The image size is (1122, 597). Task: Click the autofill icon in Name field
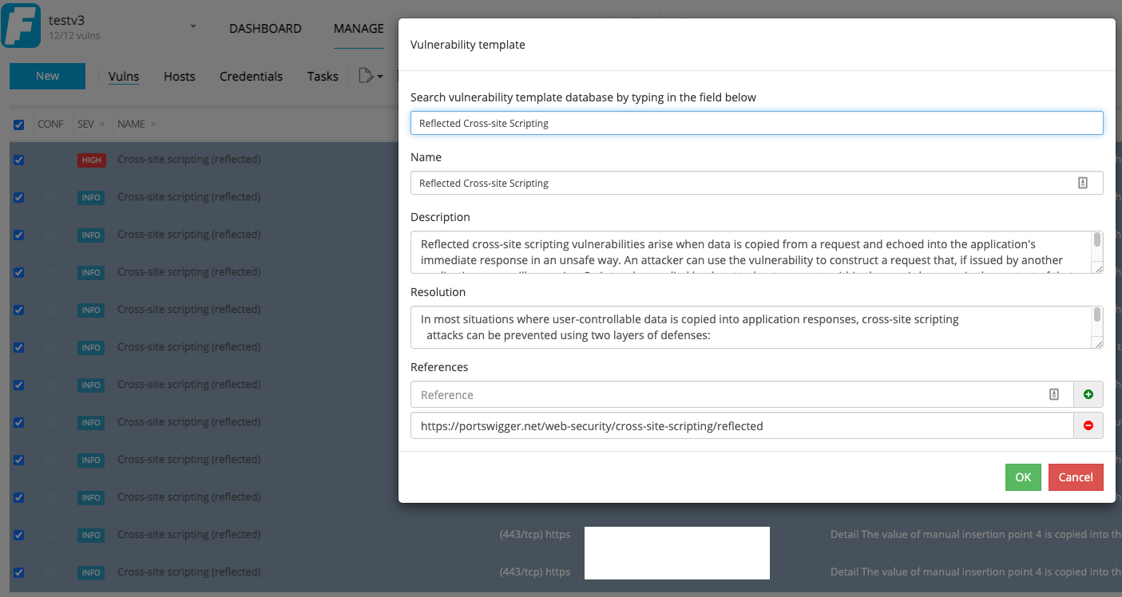pos(1083,183)
